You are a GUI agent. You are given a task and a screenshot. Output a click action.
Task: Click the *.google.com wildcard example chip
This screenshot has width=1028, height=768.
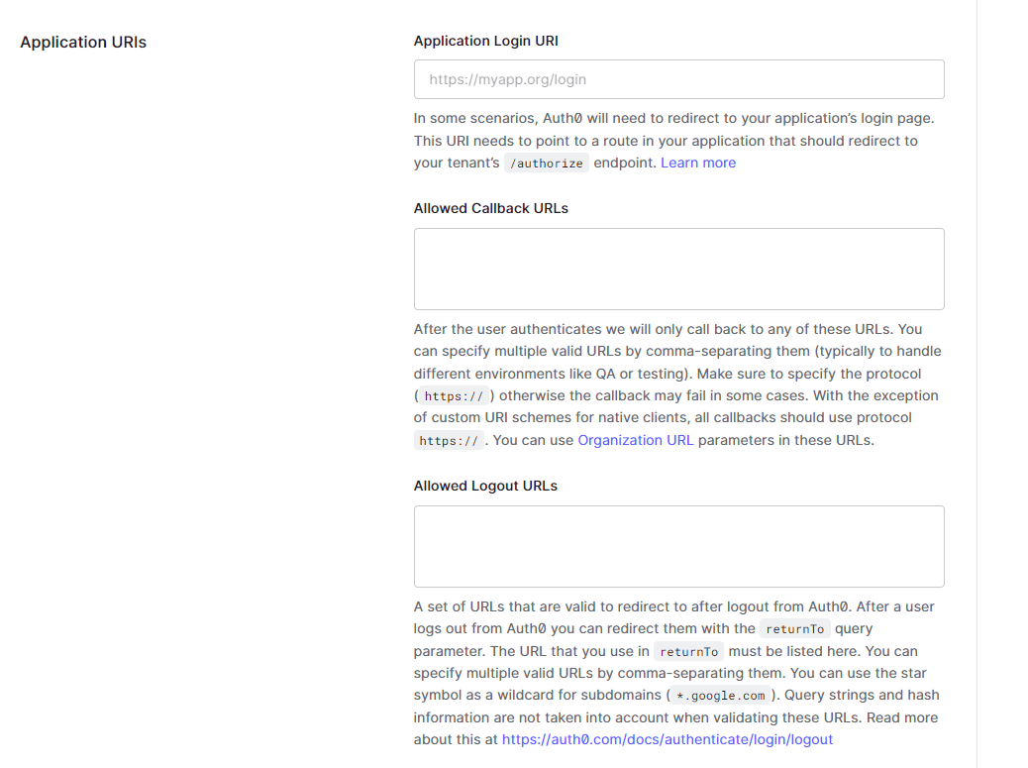click(720, 695)
